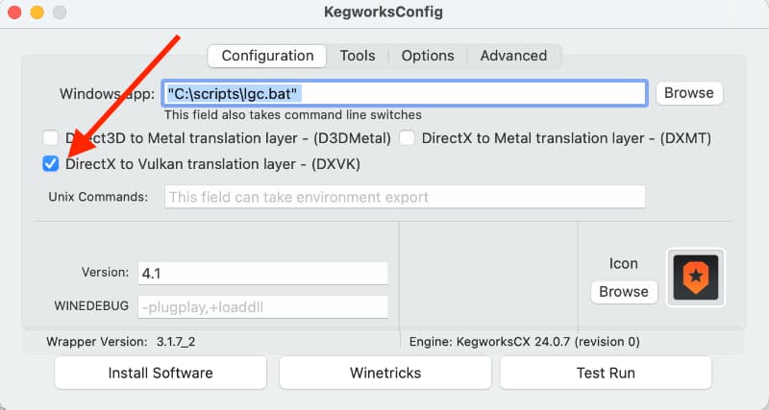Screen dimensions: 769x410
Task: Click the command line switches hint text
Action: click(x=293, y=115)
